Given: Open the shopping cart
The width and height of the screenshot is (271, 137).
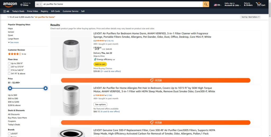Looking at the screenshot, I should tap(260, 4).
